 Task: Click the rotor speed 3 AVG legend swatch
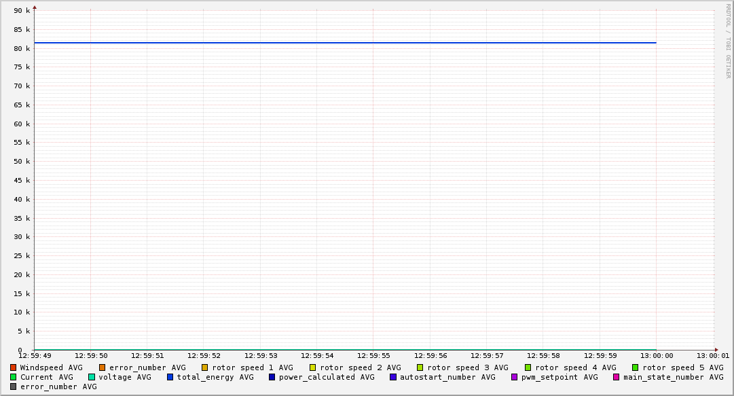pos(420,367)
